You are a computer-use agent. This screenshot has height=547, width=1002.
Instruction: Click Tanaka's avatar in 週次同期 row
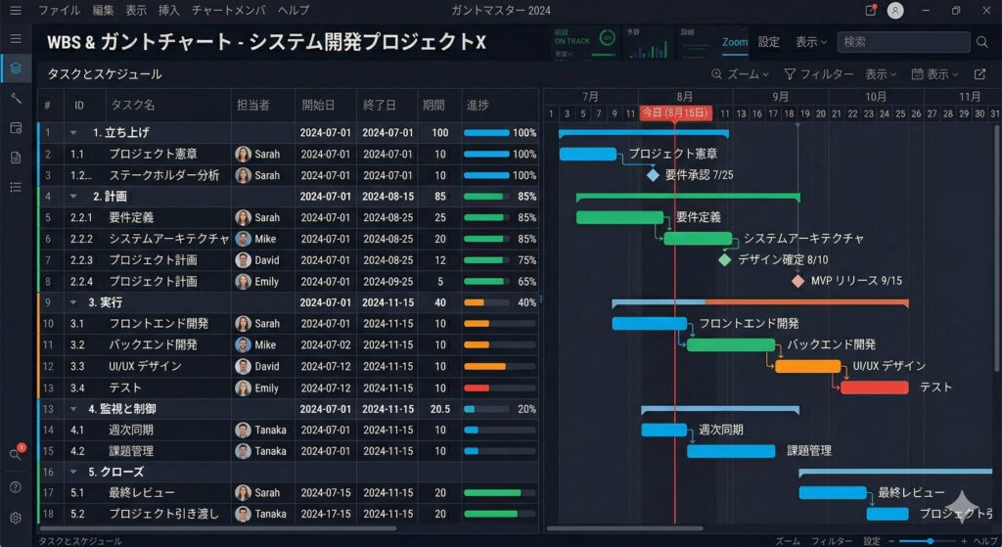(x=243, y=430)
